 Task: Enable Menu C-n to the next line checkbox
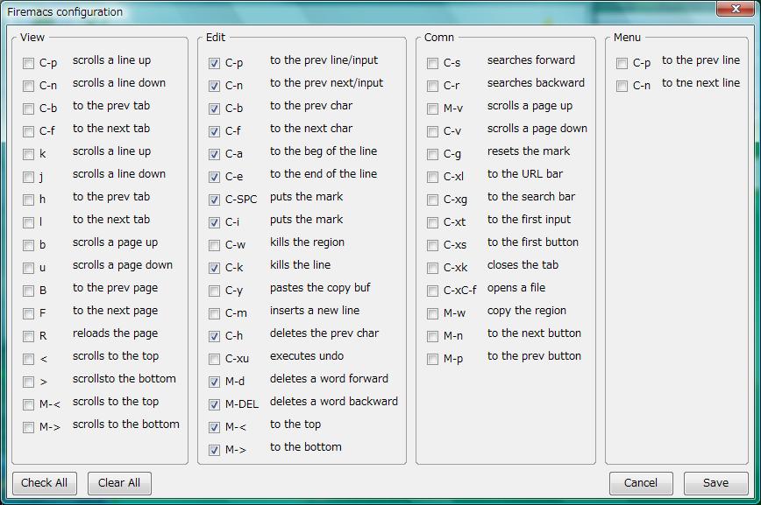click(x=622, y=87)
